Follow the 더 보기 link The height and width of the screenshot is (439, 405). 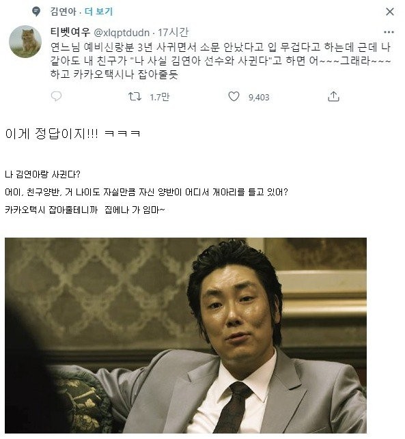click(x=98, y=12)
